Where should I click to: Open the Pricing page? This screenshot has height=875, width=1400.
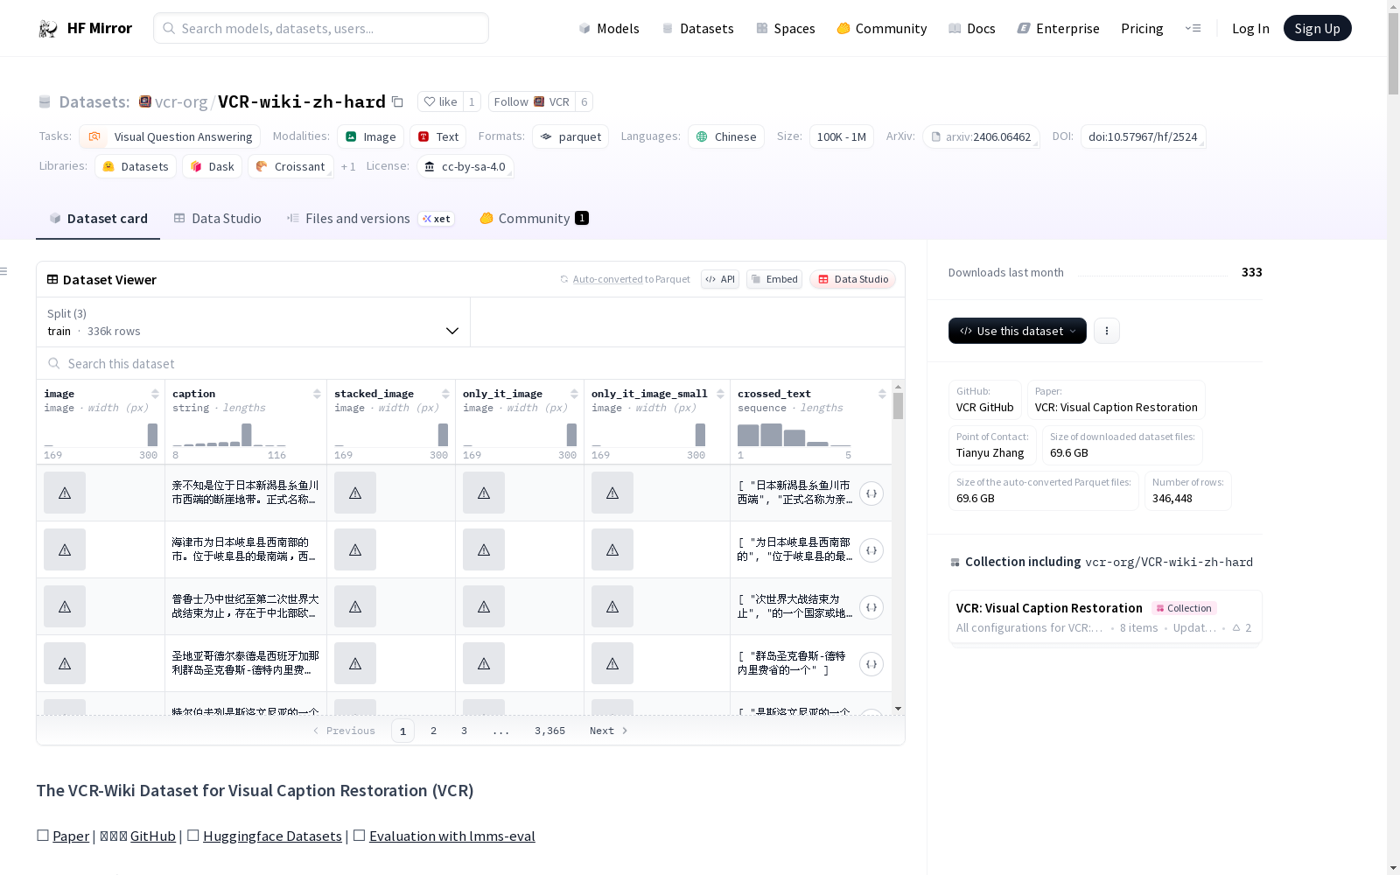click(1142, 28)
